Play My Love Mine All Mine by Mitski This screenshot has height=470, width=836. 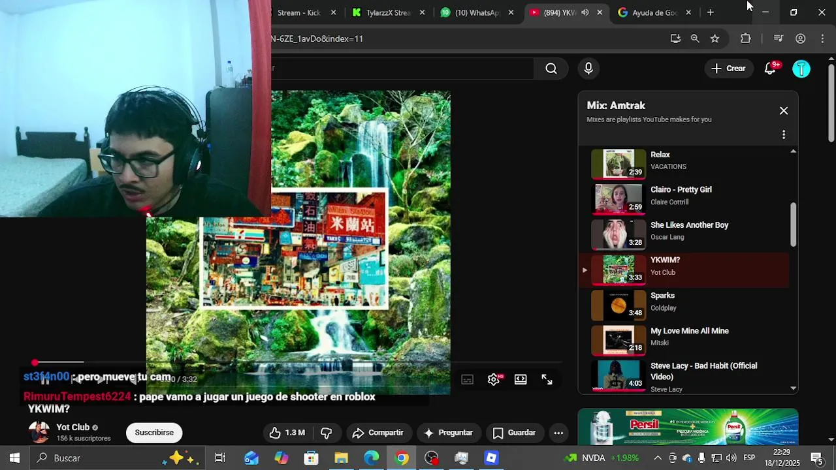click(x=683, y=339)
